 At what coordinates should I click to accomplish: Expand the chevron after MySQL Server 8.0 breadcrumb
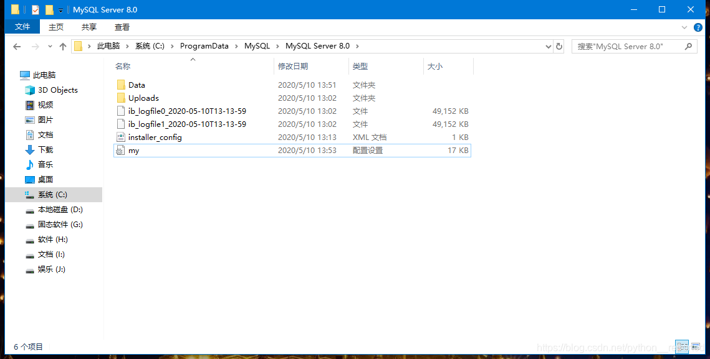pyautogui.click(x=357, y=46)
